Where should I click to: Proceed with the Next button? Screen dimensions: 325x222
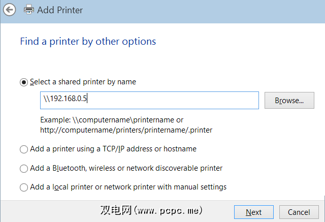253,212
